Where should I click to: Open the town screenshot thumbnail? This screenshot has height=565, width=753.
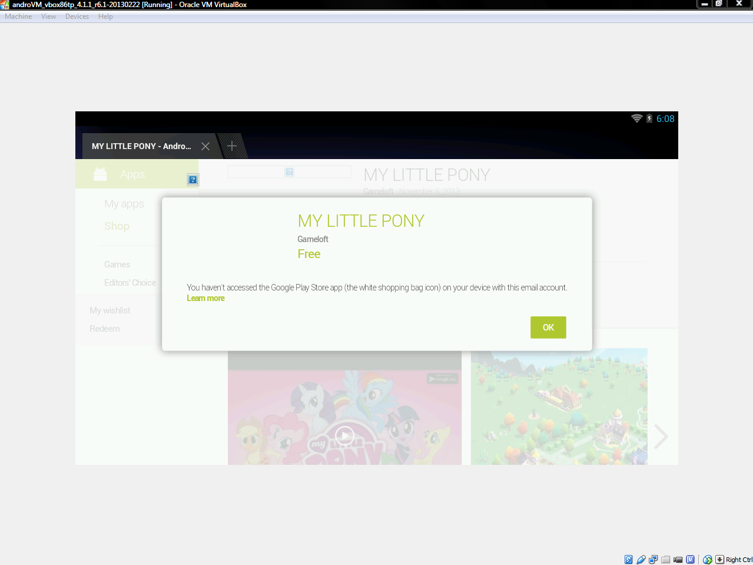(x=559, y=407)
